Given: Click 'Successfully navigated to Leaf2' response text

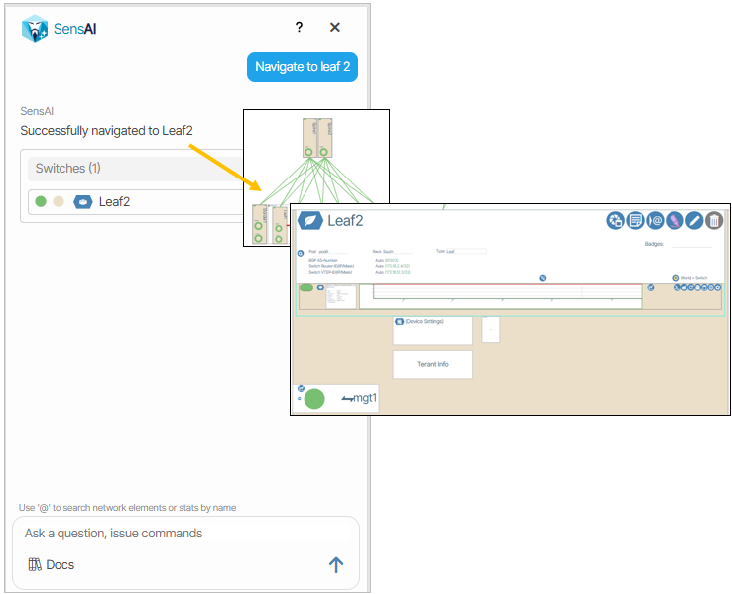Looking at the screenshot, I should pyautogui.click(x=106, y=131).
